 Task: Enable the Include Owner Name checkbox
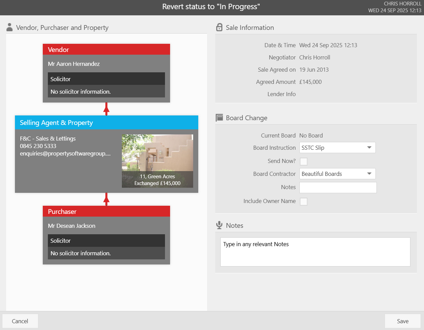pyautogui.click(x=303, y=201)
